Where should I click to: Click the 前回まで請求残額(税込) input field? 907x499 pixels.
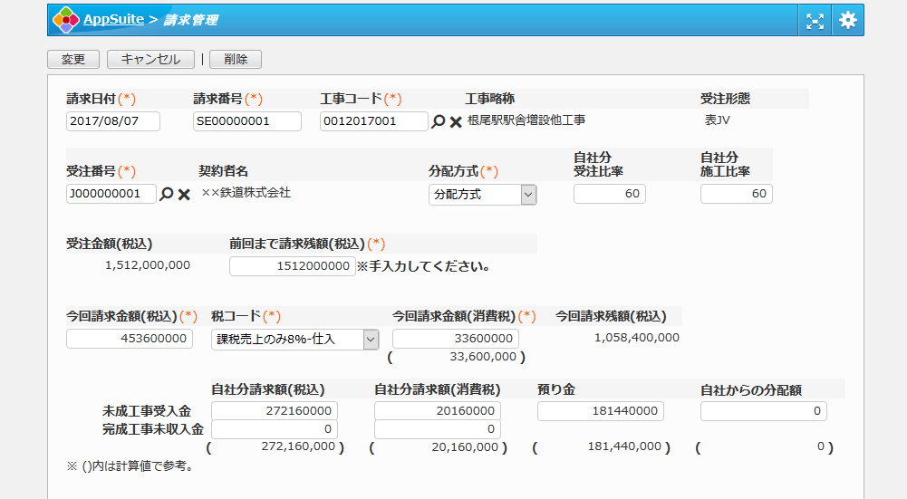[292, 266]
